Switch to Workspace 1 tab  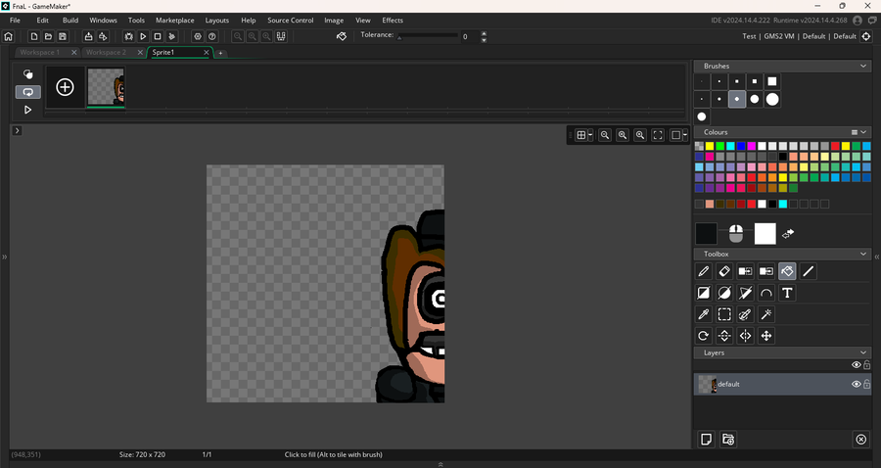[39, 52]
